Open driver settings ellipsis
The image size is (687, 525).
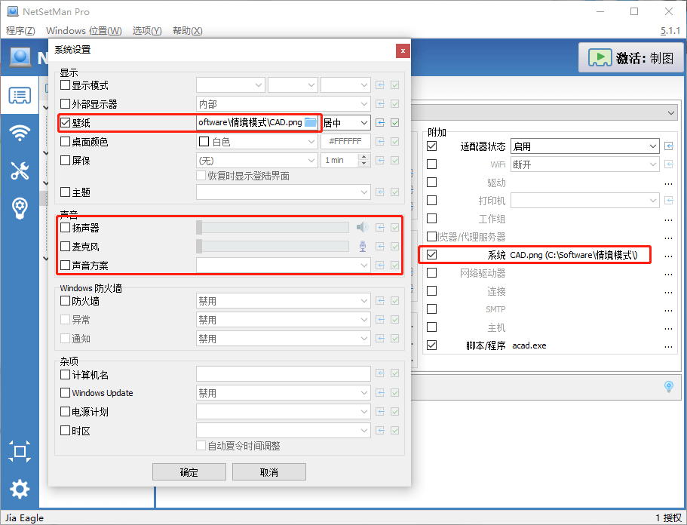tap(668, 184)
